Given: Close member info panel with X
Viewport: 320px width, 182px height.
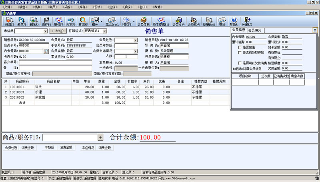Looking at the screenshot, I should tap(315, 30).
